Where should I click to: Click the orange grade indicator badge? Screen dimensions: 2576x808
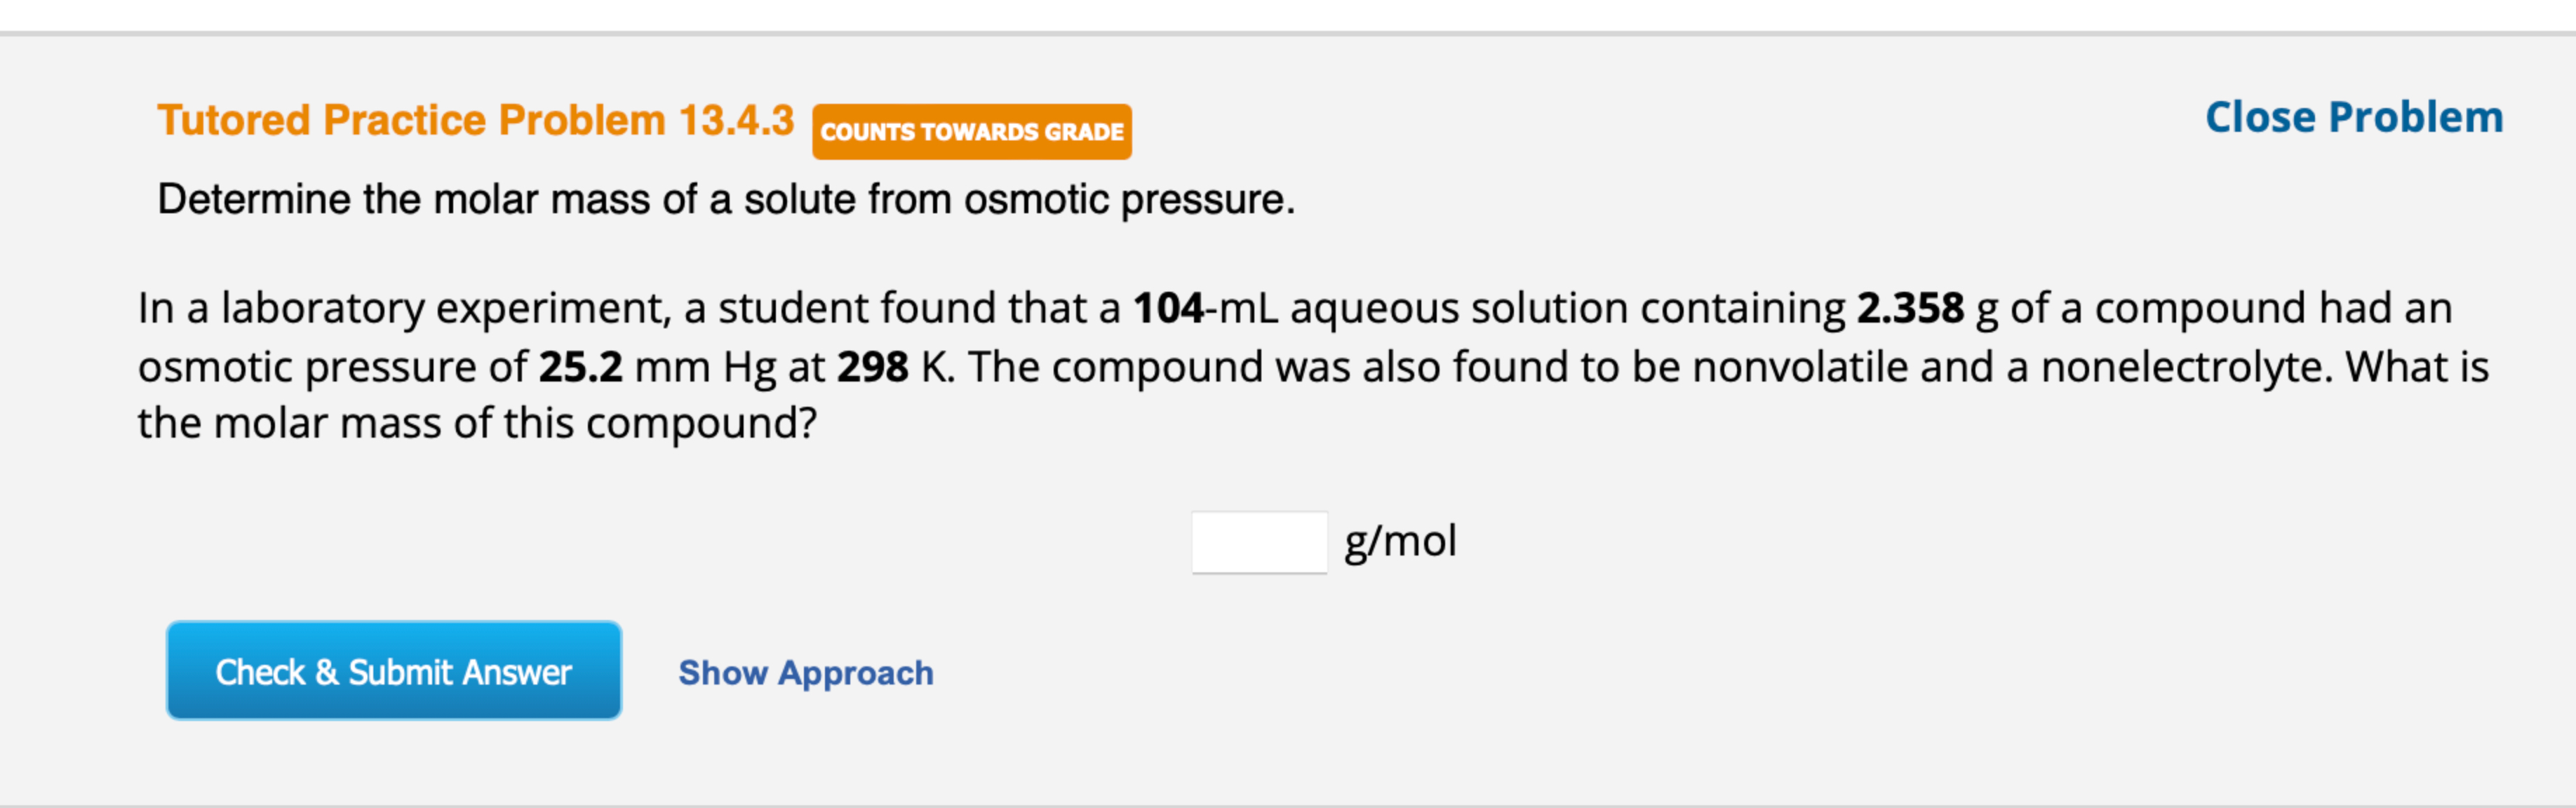[x=971, y=131]
